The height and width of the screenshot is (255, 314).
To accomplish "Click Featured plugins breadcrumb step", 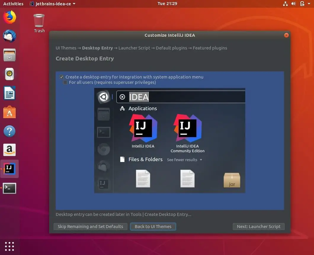I will pos(210,48).
